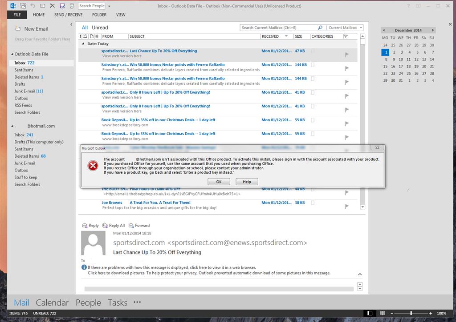Click the New Email envelope icon
The width and height of the screenshot is (456, 322).
[x=18, y=28]
